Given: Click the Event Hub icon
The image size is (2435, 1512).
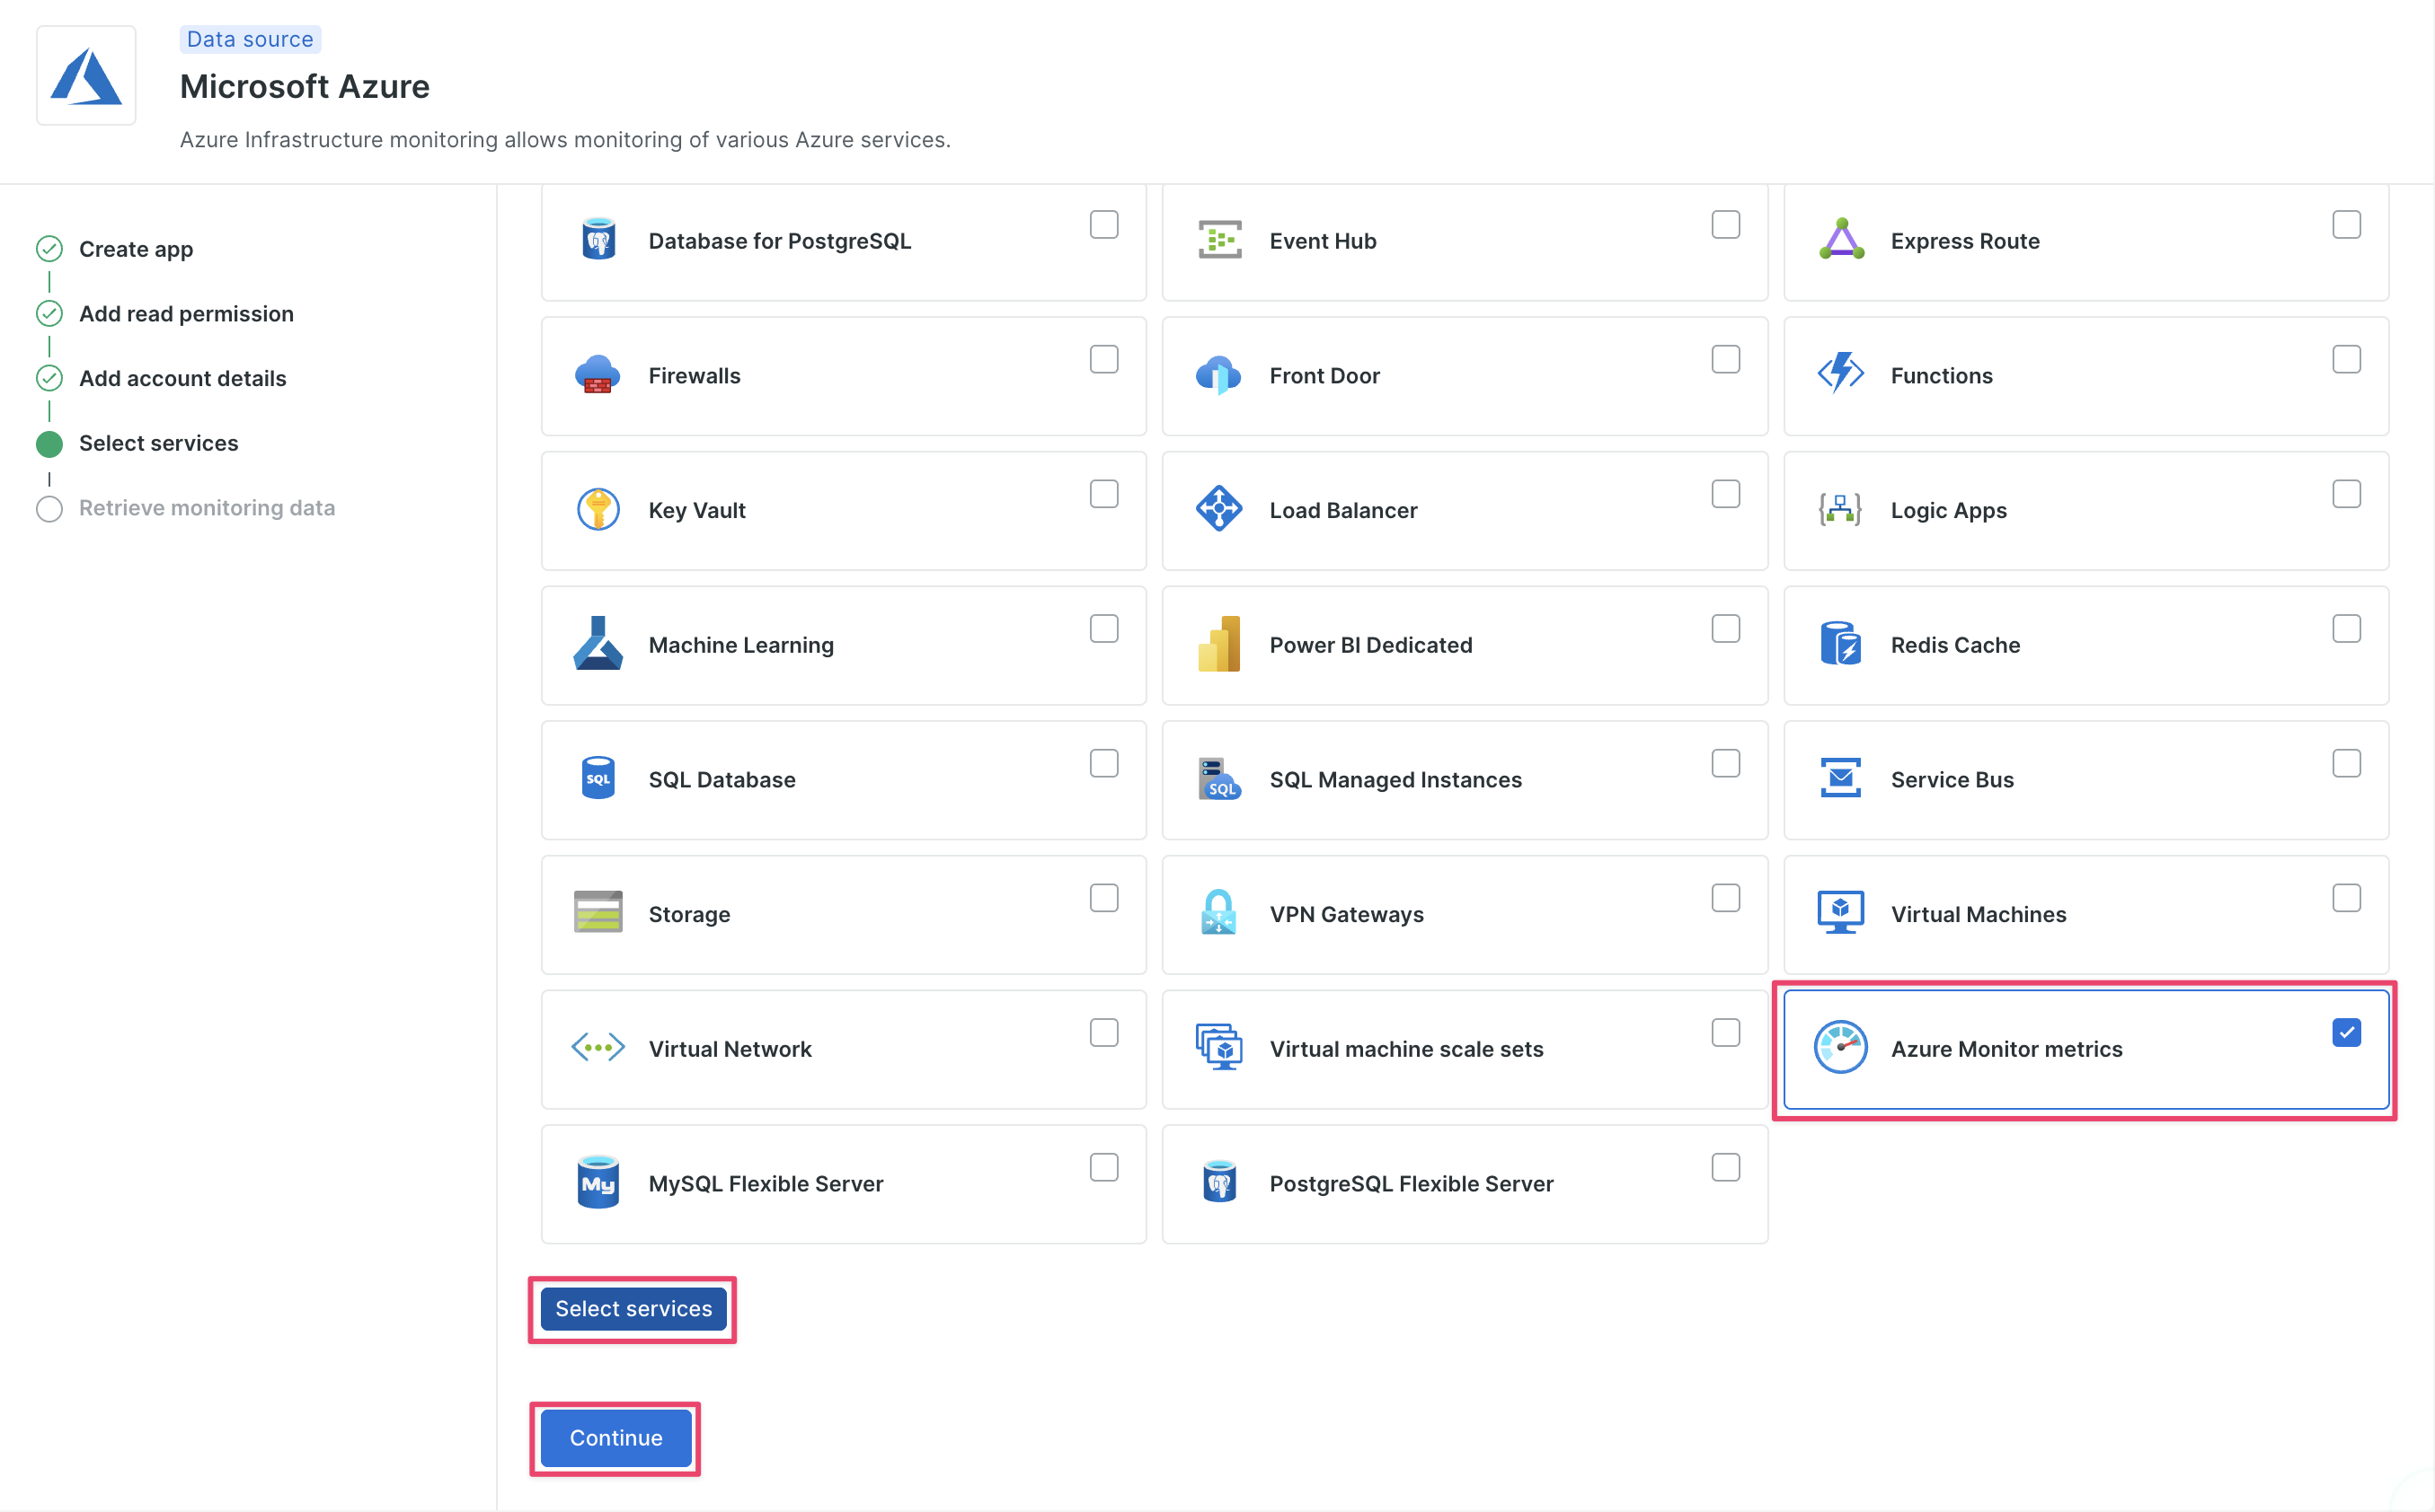Looking at the screenshot, I should (1218, 239).
